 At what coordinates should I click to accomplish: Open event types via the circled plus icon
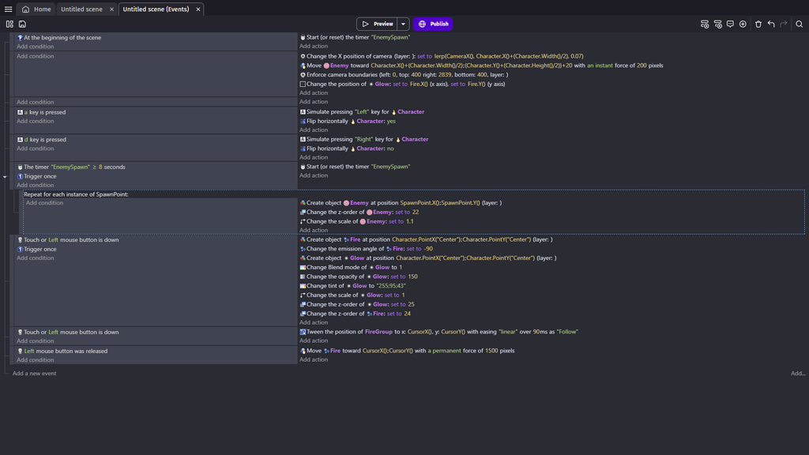(743, 24)
